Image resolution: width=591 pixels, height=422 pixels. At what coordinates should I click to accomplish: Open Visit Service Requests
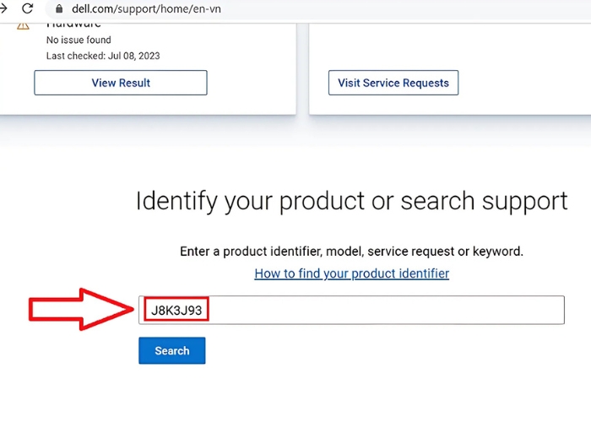point(393,83)
